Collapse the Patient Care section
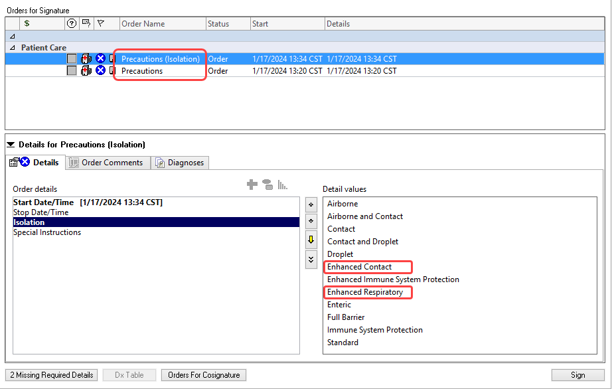Screen dimensions: 612x389 13,47
